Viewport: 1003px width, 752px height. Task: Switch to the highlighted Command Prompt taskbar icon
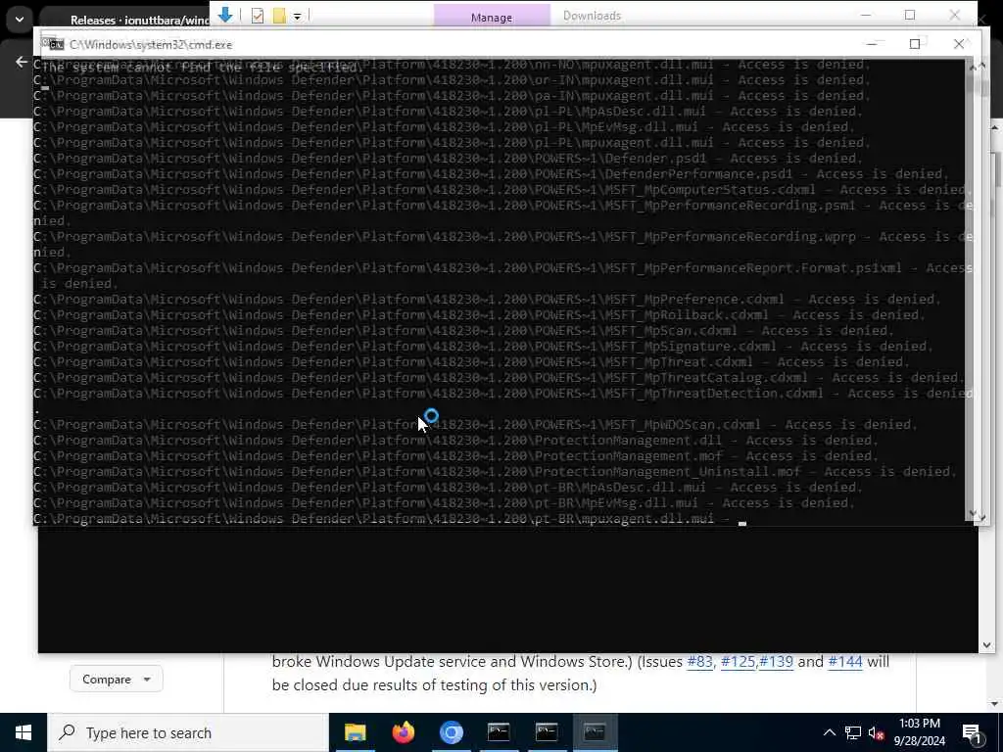pyautogui.click(x=595, y=732)
